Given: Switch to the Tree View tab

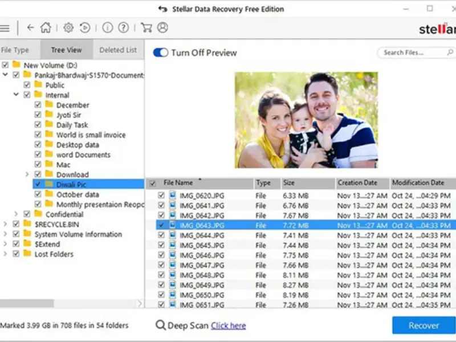Looking at the screenshot, I should tap(67, 50).
